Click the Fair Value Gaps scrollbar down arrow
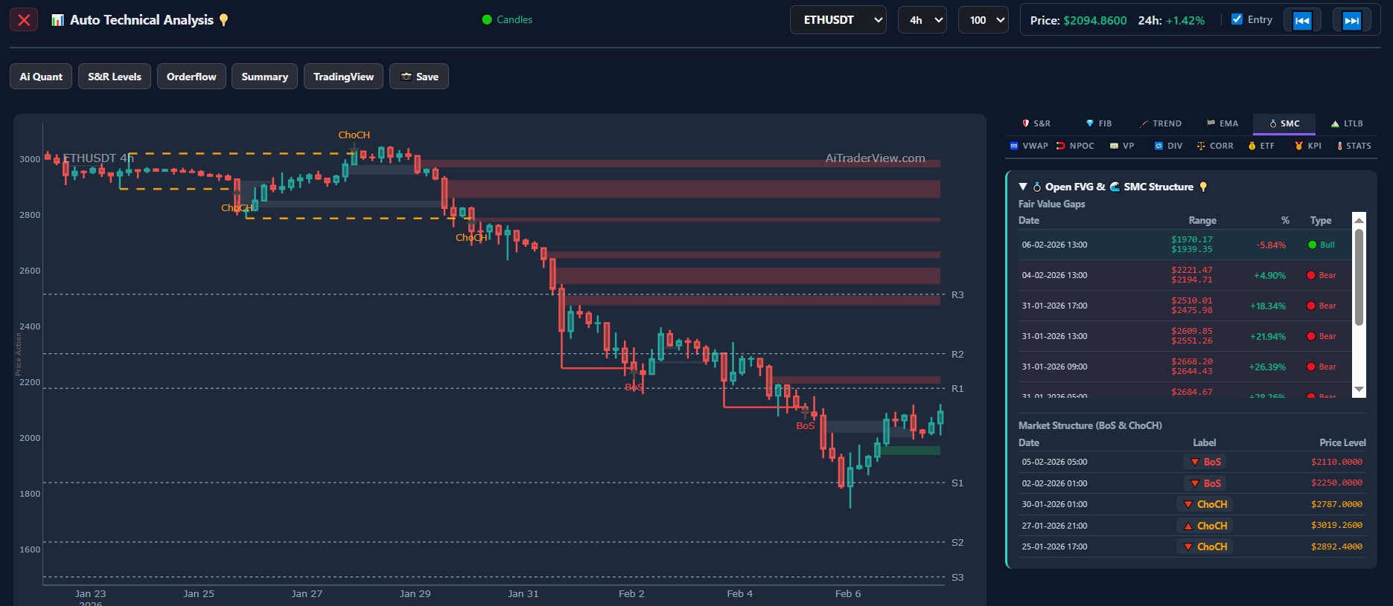Screen dimensions: 1393x606 tap(1359, 390)
